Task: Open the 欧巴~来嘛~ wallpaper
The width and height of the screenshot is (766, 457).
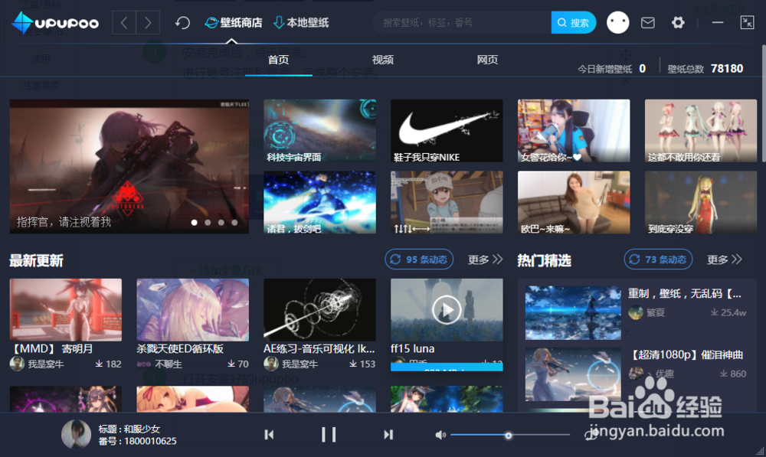Action: click(x=574, y=201)
